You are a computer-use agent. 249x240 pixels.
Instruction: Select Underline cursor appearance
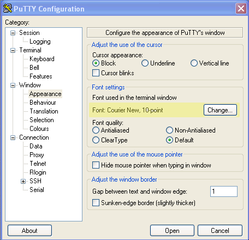pos(145,63)
